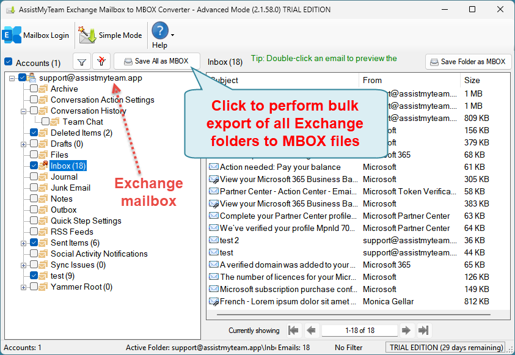Select the Junk Email folder
515x355 pixels.
tap(70, 188)
